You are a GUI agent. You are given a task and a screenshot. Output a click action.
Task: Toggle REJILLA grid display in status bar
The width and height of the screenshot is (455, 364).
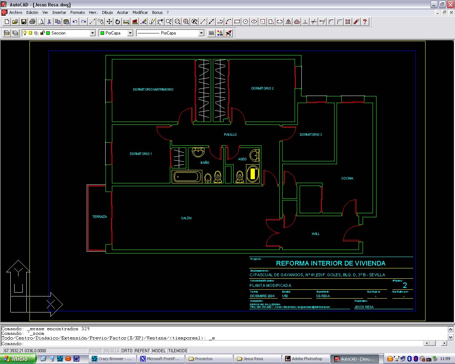point(112,351)
